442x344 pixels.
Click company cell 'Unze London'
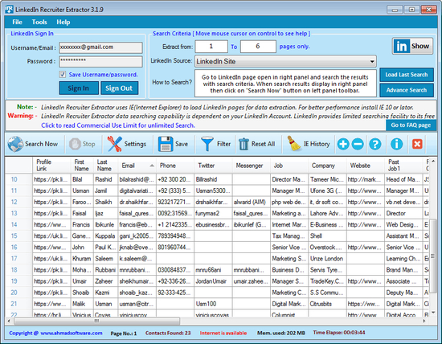click(327, 258)
